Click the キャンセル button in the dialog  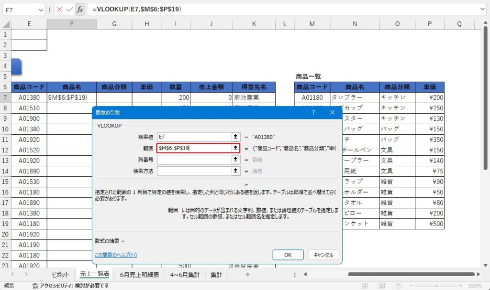(x=323, y=255)
